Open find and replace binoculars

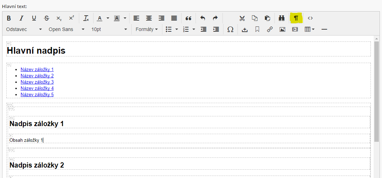coord(281,18)
